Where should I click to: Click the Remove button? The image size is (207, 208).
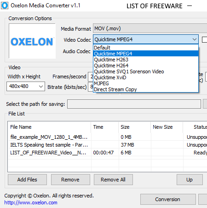(70, 180)
